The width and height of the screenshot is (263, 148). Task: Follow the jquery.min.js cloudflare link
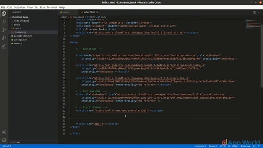[x=141, y=78]
